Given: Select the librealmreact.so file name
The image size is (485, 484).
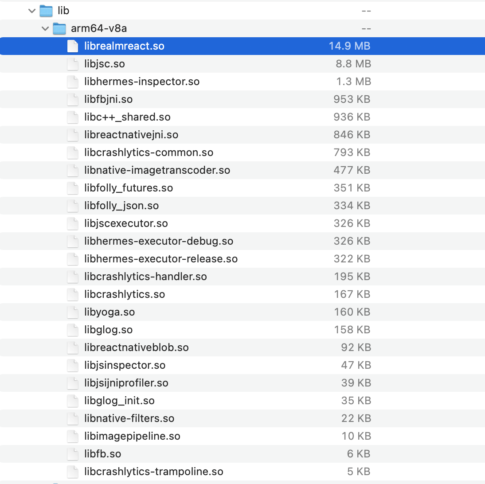Looking at the screenshot, I should click(x=124, y=46).
